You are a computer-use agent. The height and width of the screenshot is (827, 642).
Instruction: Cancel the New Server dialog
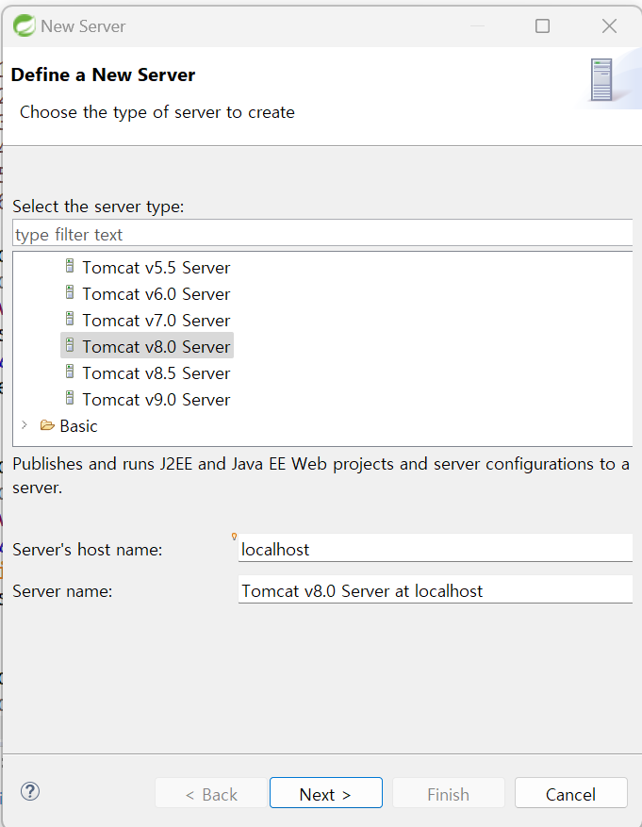[571, 793]
